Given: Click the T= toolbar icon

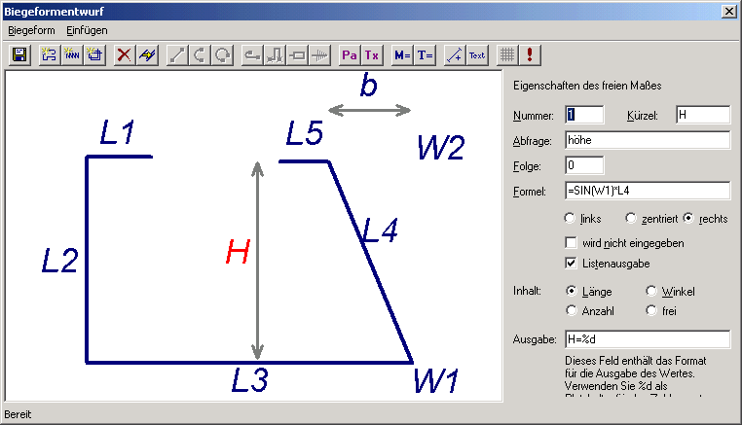Looking at the screenshot, I should (x=426, y=55).
